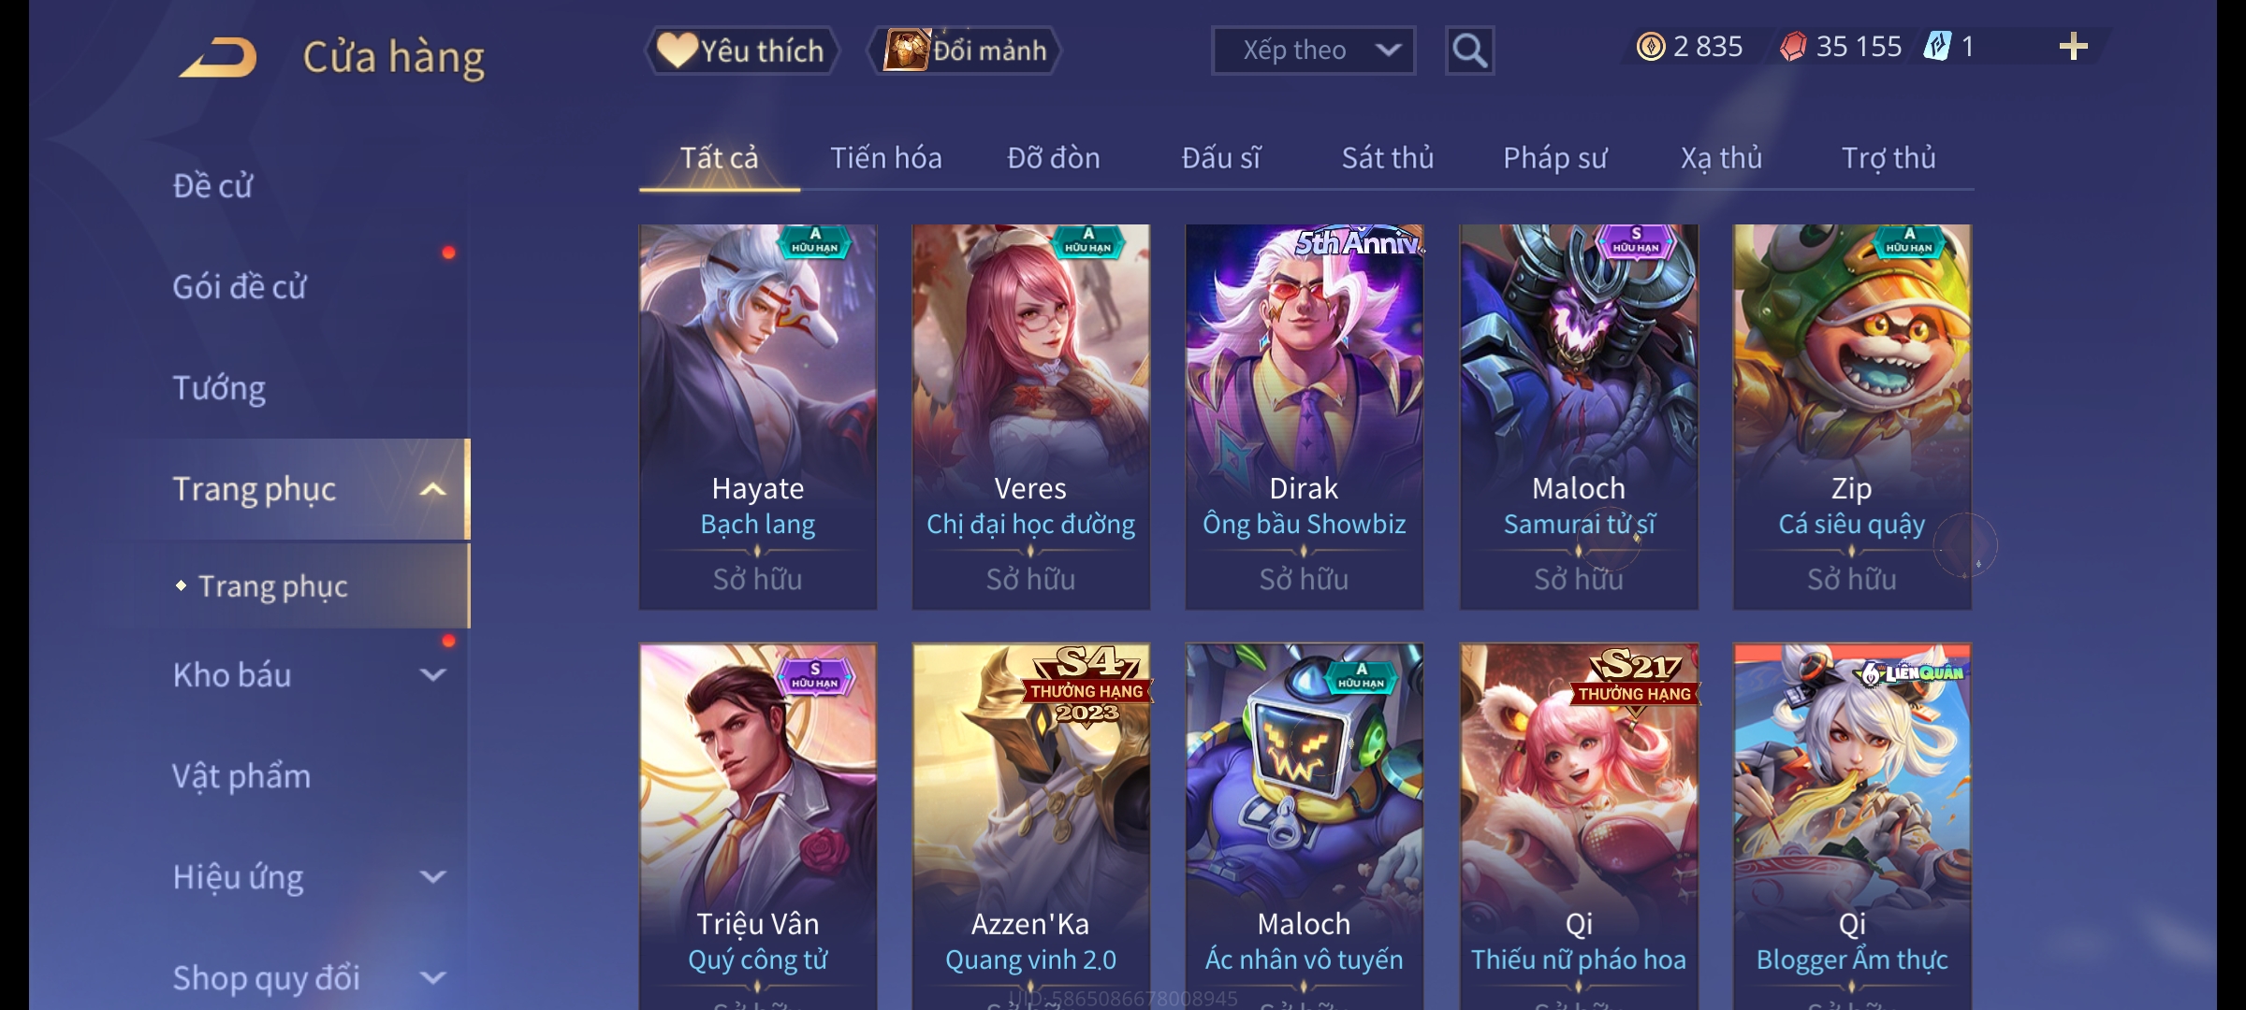
Task: Open the Xếp theo sort dropdown
Action: tap(1313, 50)
